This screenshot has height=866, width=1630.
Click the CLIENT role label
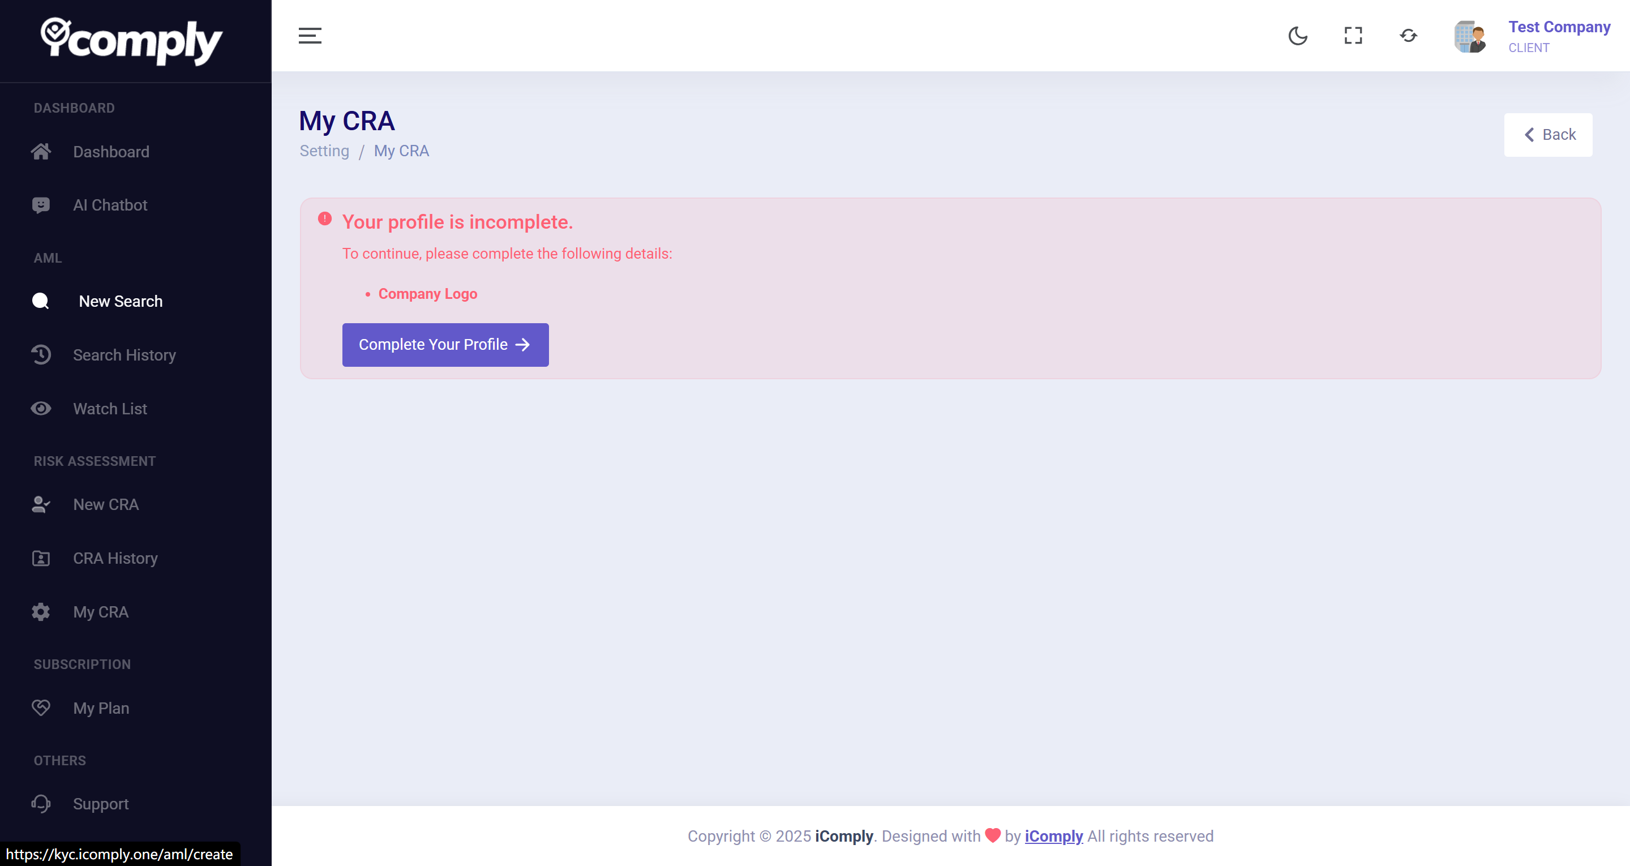click(x=1529, y=48)
